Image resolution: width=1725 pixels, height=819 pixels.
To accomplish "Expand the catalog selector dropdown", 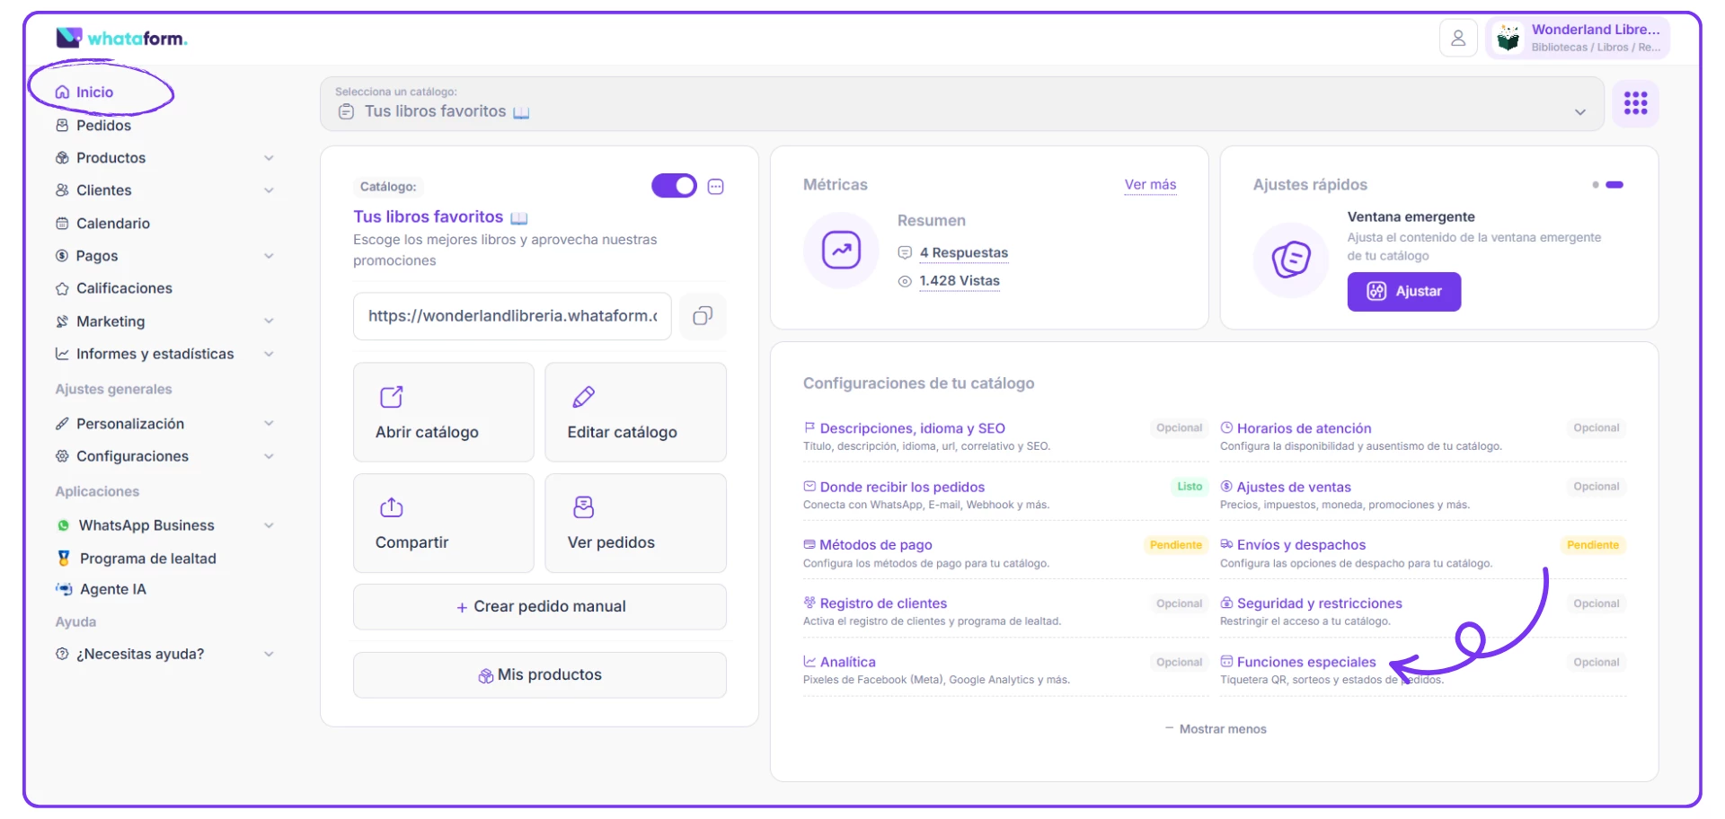I will (x=1579, y=112).
